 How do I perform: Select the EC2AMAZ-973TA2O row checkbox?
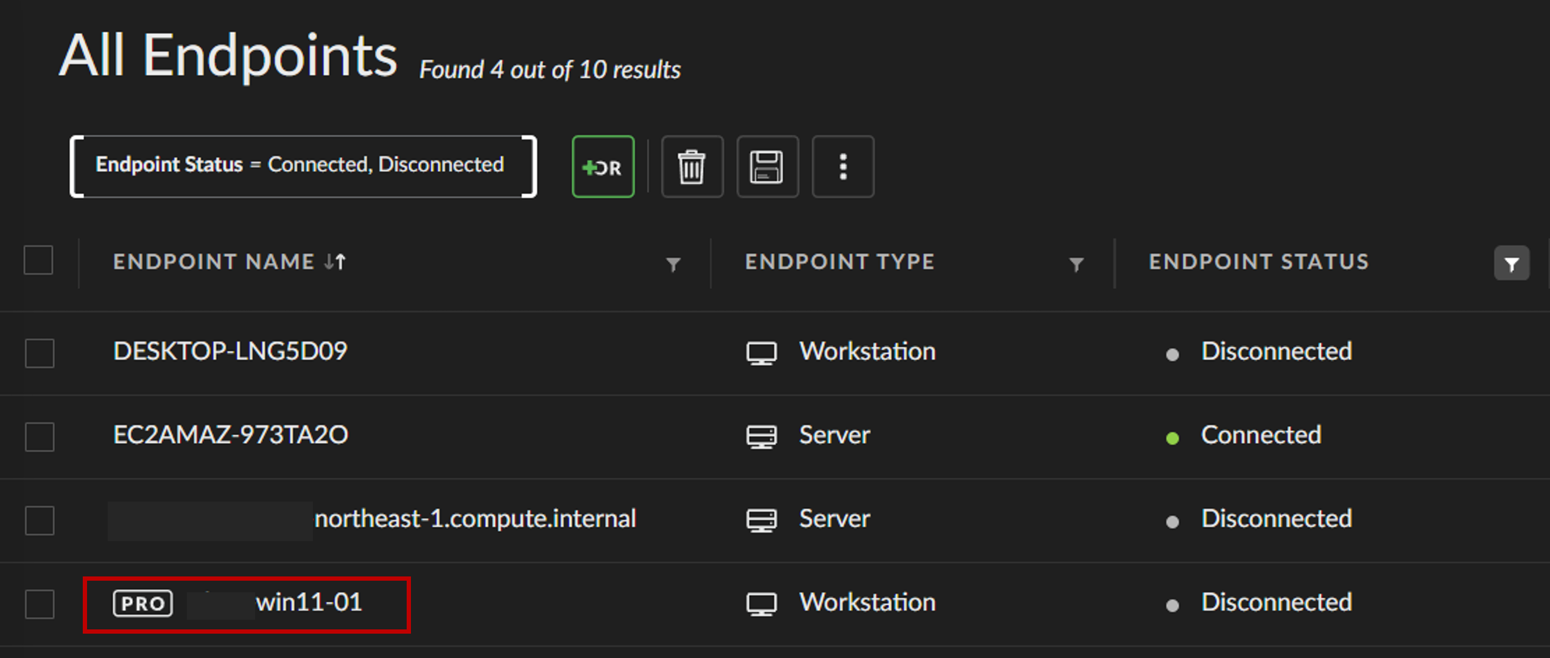point(40,436)
